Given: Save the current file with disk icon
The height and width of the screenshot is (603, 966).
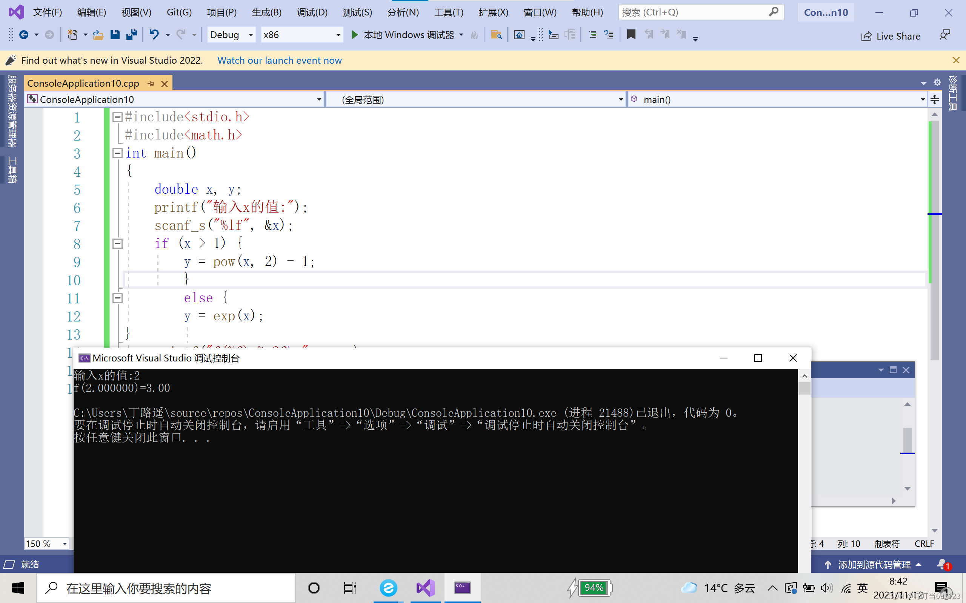Looking at the screenshot, I should [115, 35].
